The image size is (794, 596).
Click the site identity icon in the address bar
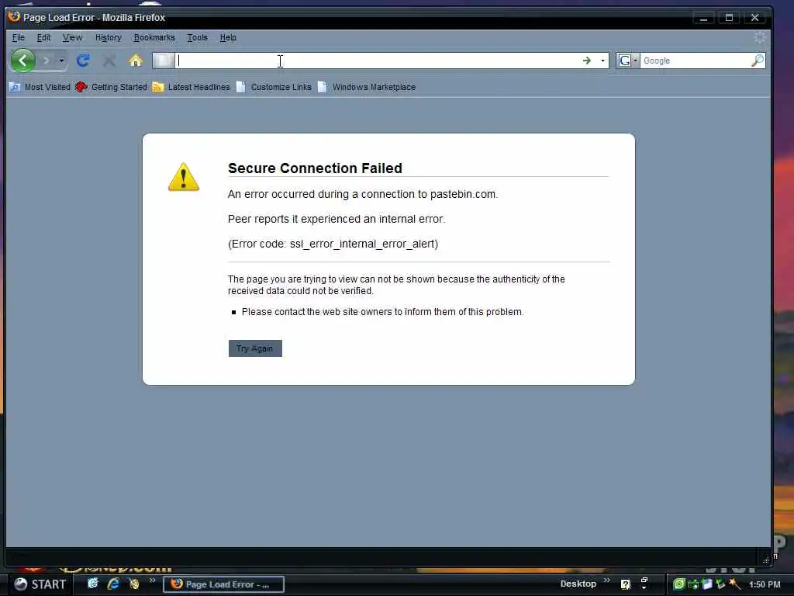tap(164, 61)
